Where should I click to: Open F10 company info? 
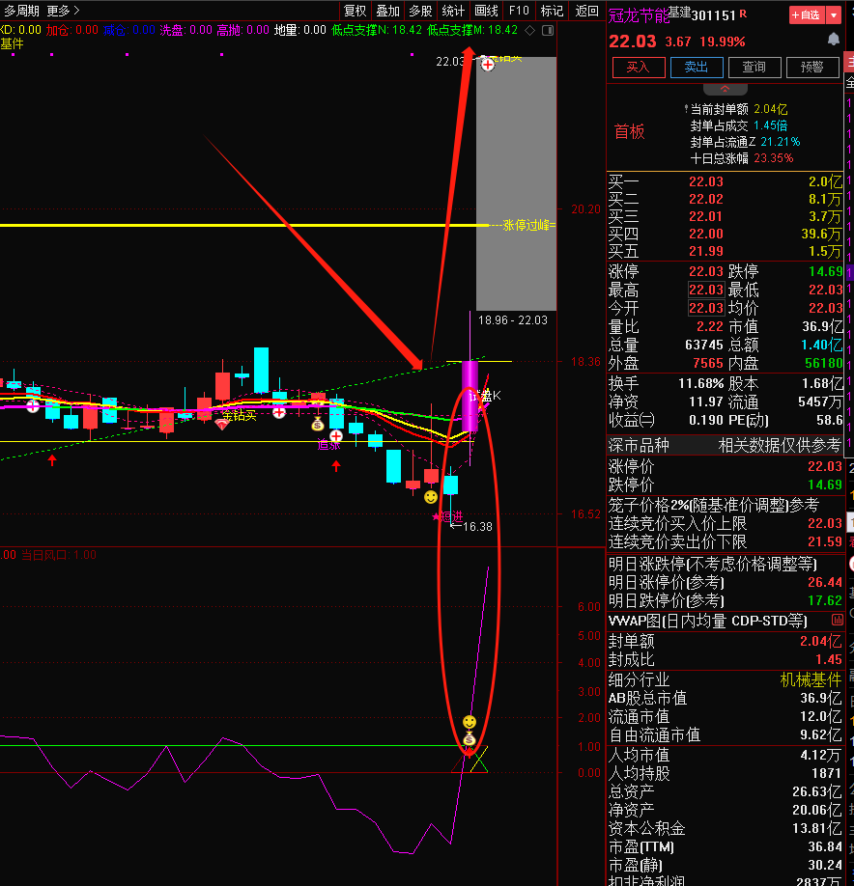pyautogui.click(x=519, y=11)
